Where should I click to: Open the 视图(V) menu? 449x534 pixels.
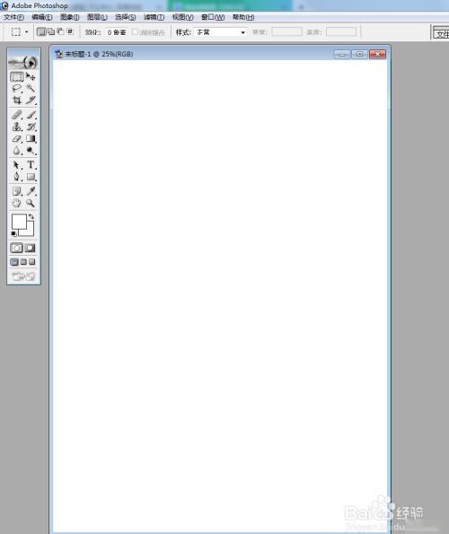click(x=183, y=17)
